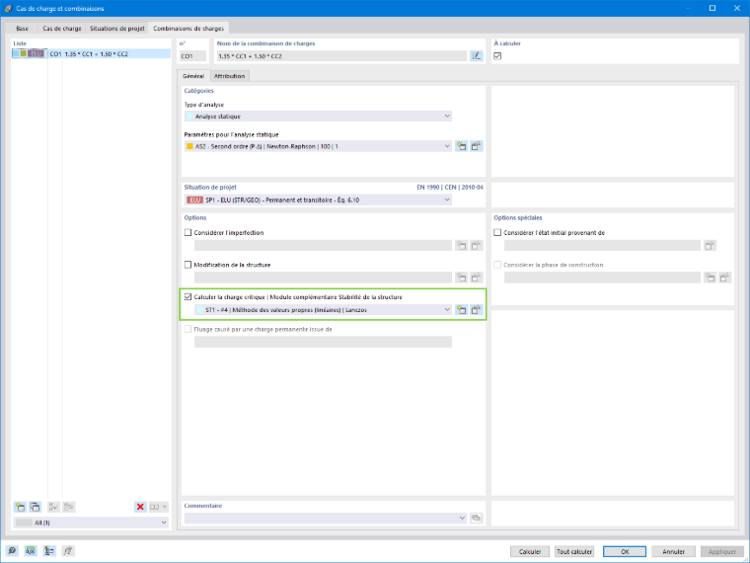Screen dimensions: 750x563
Task: Create new imperfection case icon
Action: click(x=461, y=246)
